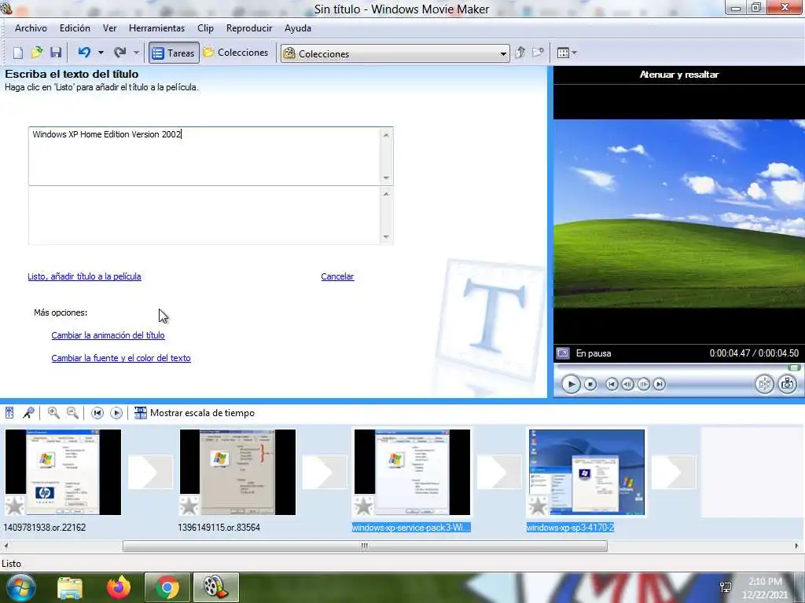This screenshot has width=805, height=603.
Task: Open the redo history dropdown arrow
Action: coord(136,53)
